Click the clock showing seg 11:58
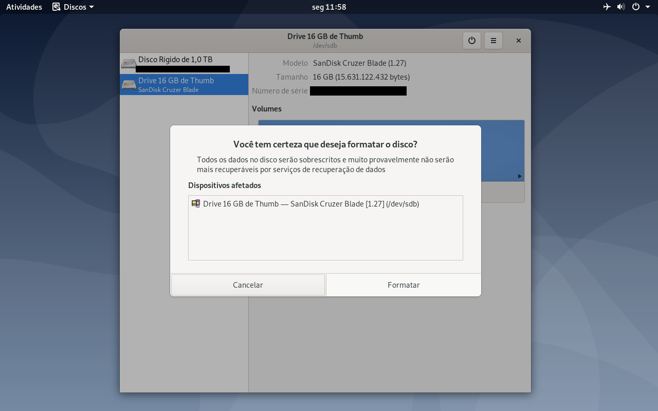 (x=329, y=7)
